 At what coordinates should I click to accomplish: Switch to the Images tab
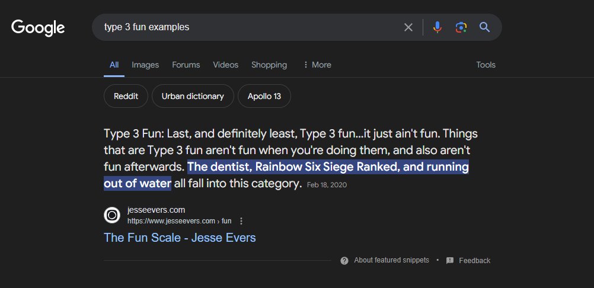pyautogui.click(x=145, y=65)
